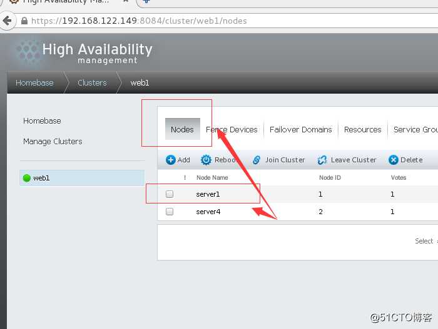Image resolution: width=438 pixels, height=329 pixels.
Task: Click the Votes column header
Action: 399,177
